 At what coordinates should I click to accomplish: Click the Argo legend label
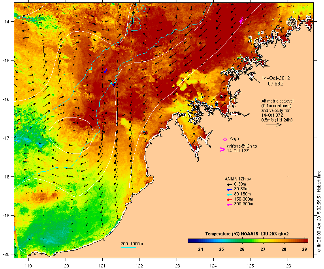(x=234, y=138)
